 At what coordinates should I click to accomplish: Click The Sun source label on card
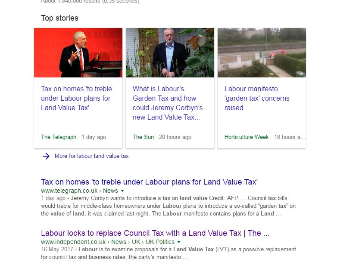(144, 137)
